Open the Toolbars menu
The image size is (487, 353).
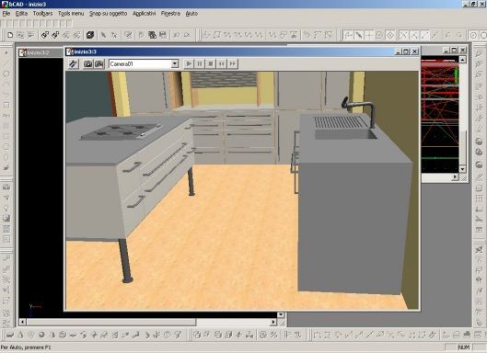(42, 14)
